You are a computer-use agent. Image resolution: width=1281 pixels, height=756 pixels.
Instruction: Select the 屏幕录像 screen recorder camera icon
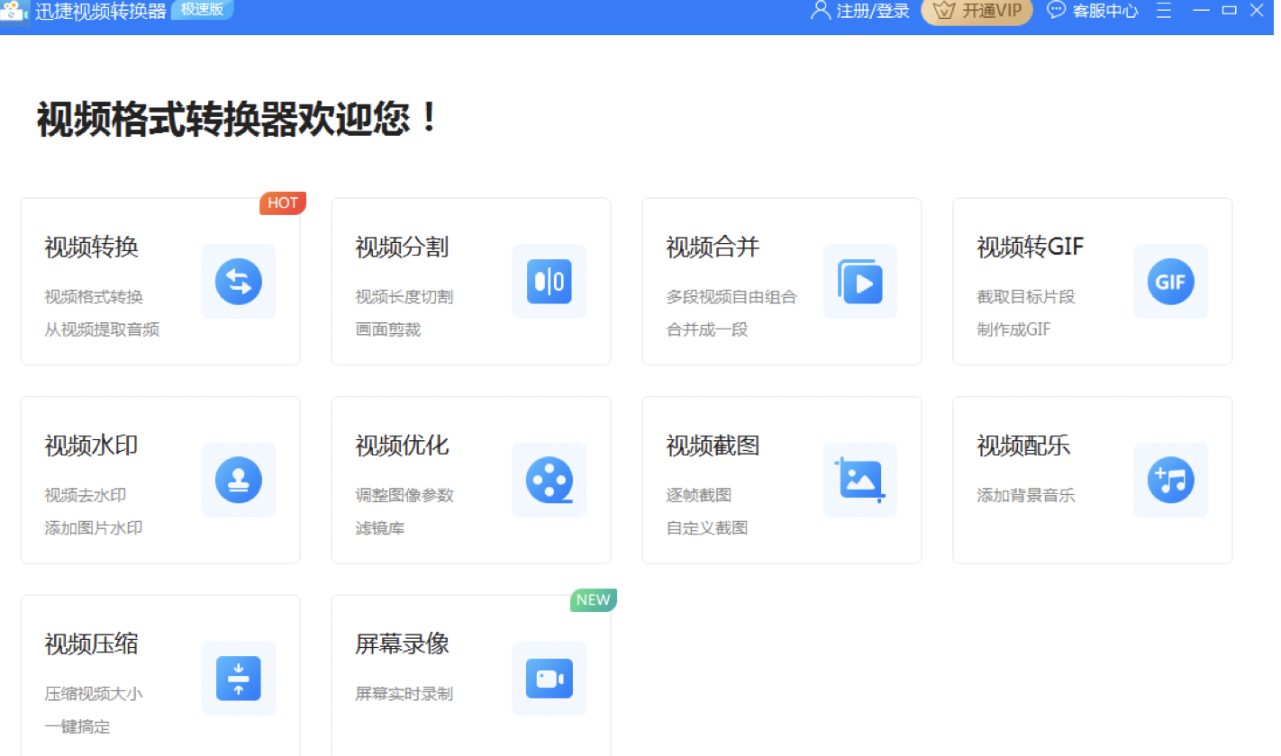point(549,679)
